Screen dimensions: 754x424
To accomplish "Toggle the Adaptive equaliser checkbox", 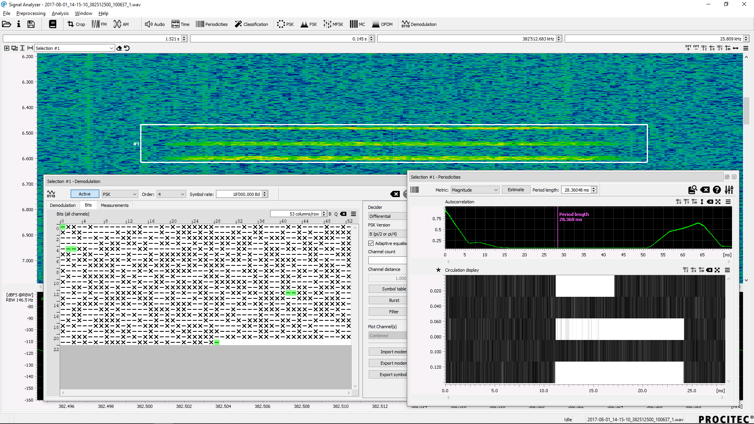I will (371, 243).
